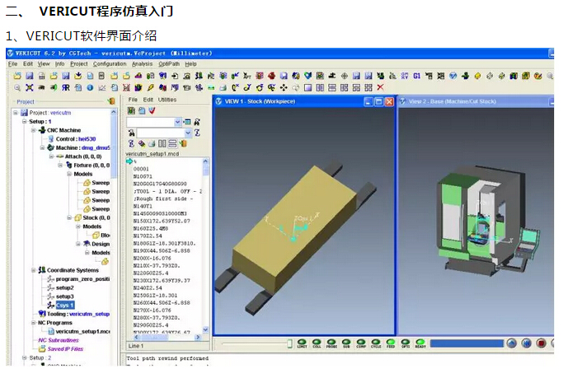The height and width of the screenshot is (378, 568).
Task: Collapse the Machine : dmg_dmu tree node
Action: point(42,147)
